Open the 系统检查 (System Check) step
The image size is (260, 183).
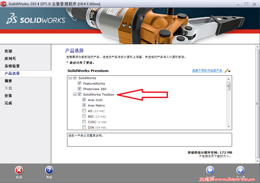point(12,66)
